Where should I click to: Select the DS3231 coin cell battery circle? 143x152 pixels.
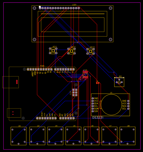click(111, 105)
